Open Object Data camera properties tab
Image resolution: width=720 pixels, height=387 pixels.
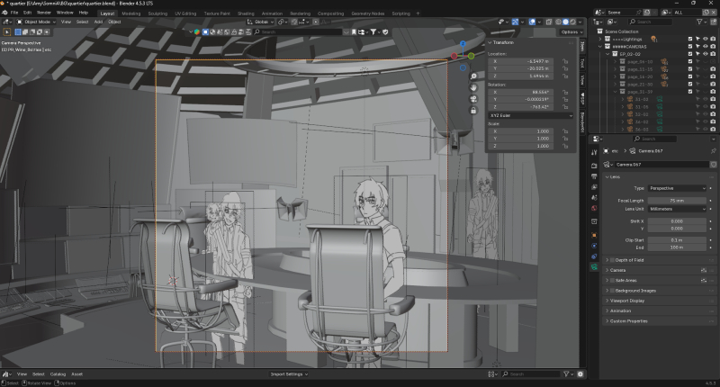[595, 267]
